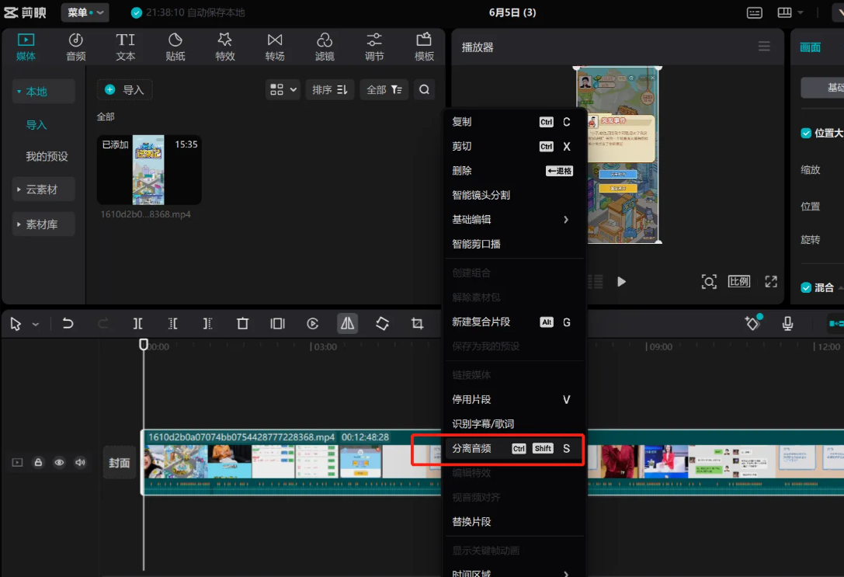Toggle the 位置大小 checkbox
Screen dimensions: 844x577
click(x=806, y=133)
